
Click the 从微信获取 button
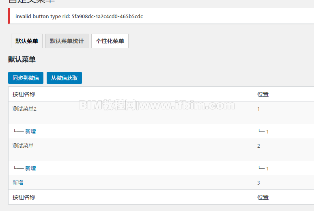(x=64, y=78)
